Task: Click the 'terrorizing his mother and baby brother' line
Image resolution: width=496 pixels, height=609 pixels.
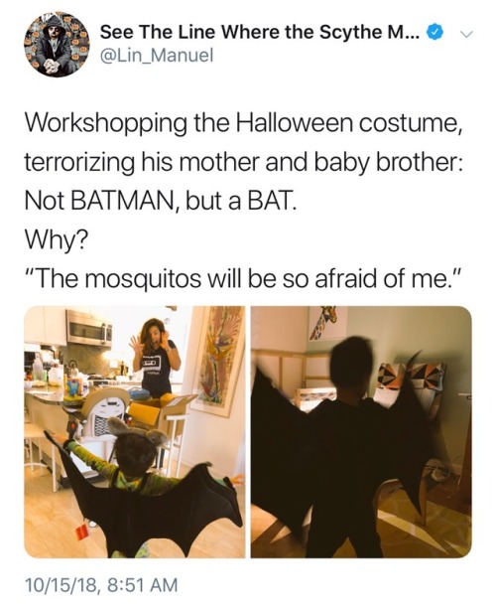Action: [243, 163]
